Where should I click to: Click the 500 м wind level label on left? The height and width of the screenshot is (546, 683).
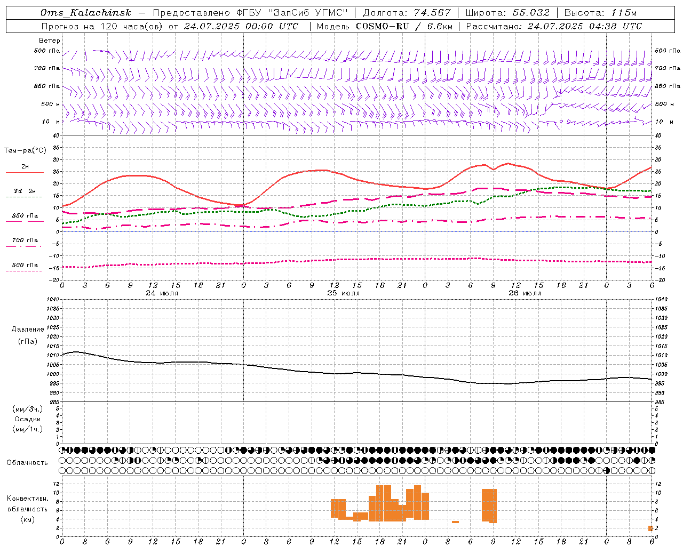click(x=51, y=104)
